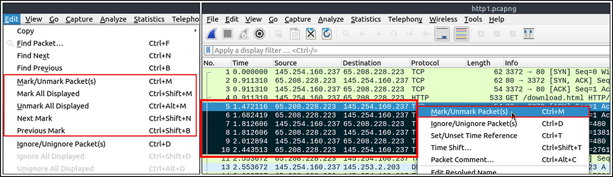Viewport: 613px width, 177px height.
Task: Toggle packet list colorization button
Action: (461, 34)
